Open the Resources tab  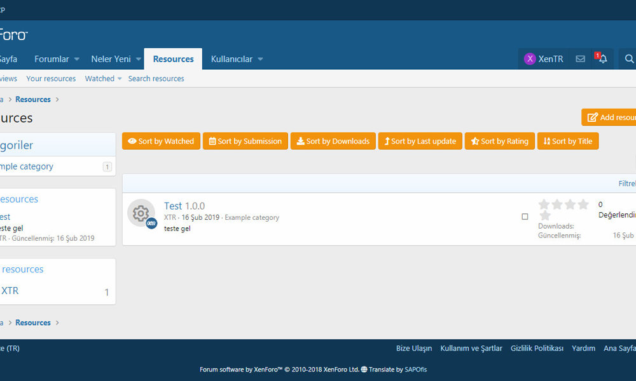[x=173, y=59]
